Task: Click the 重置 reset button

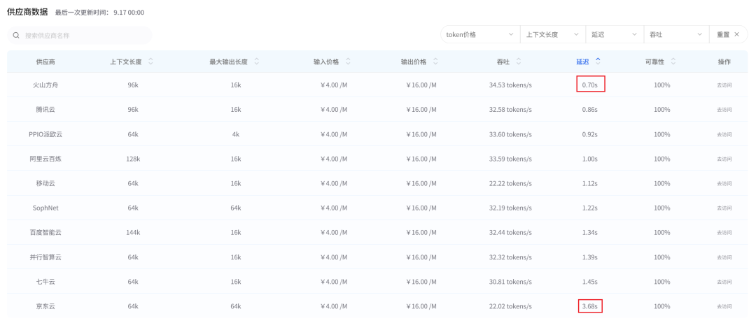Action: pos(729,35)
